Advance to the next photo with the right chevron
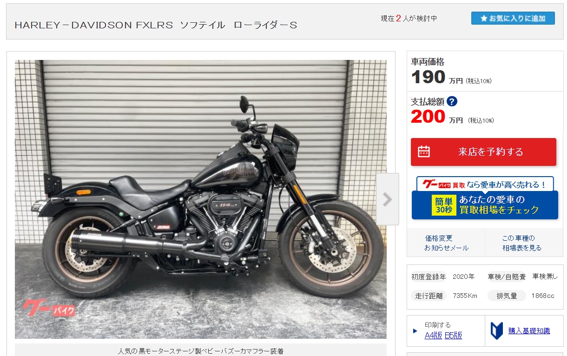 click(388, 199)
